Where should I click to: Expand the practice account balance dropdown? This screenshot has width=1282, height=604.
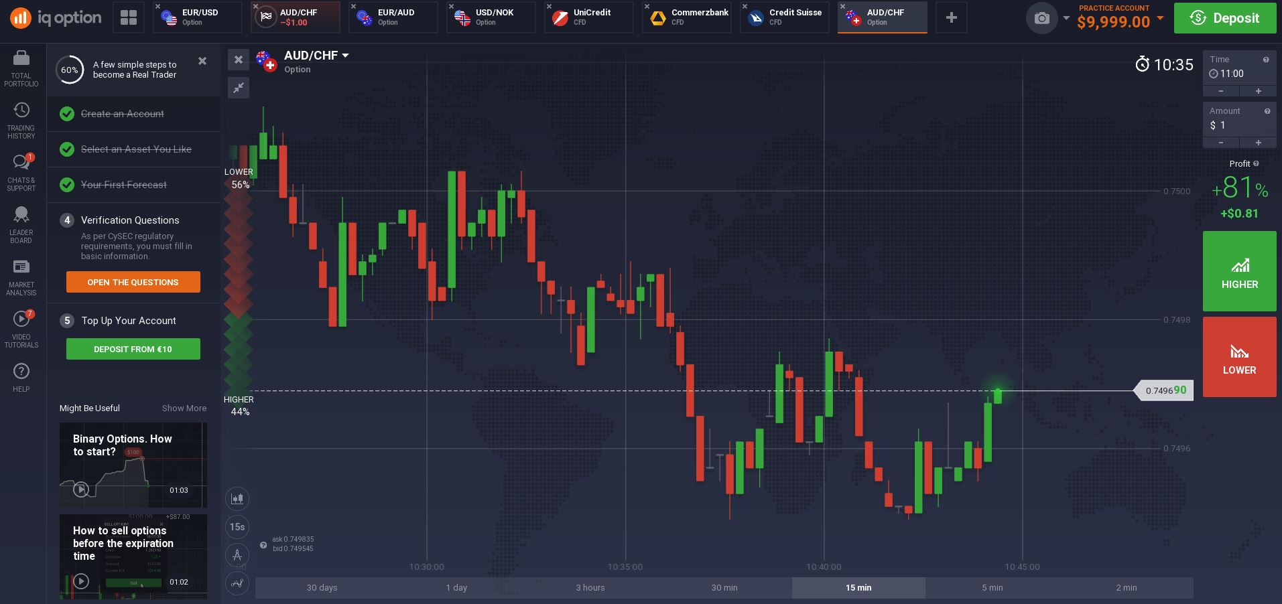(x=1160, y=18)
